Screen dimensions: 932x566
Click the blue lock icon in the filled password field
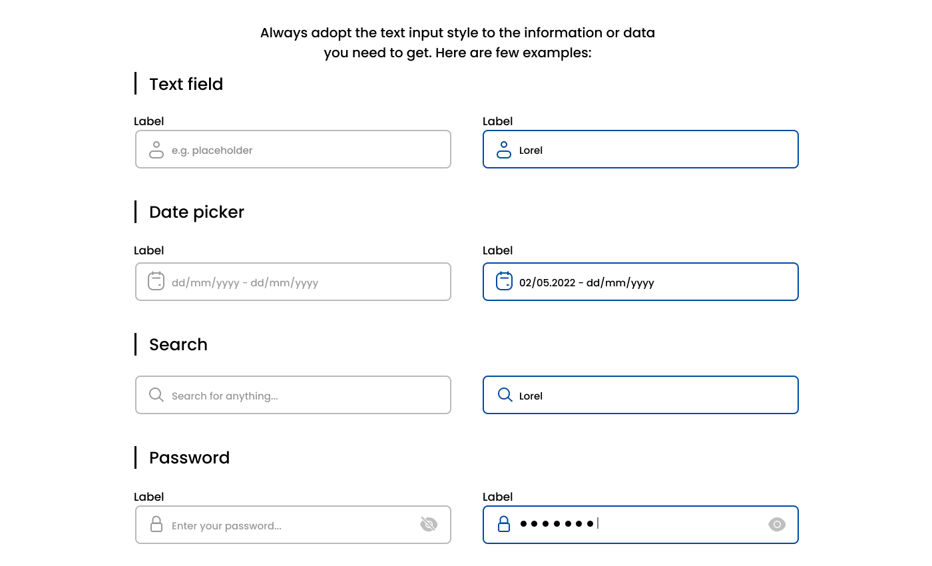point(504,525)
